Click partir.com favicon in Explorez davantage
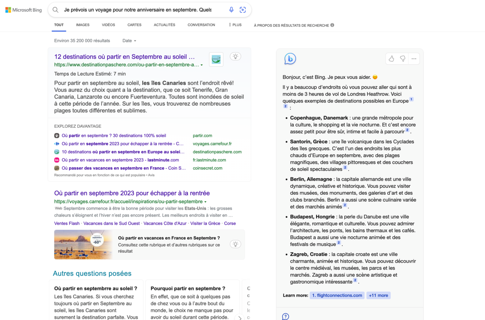Viewport: 485px width, 320px height. coord(57,136)
